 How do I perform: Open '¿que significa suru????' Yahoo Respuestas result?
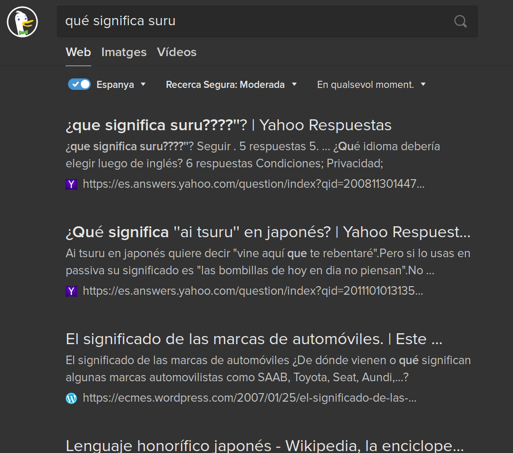pyautogui.click(x=228, y=125)
